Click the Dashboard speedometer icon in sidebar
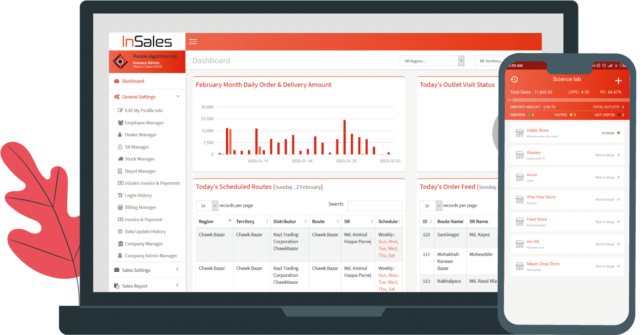643x335 pixels. pyautogui.click(x=117, y=81)
